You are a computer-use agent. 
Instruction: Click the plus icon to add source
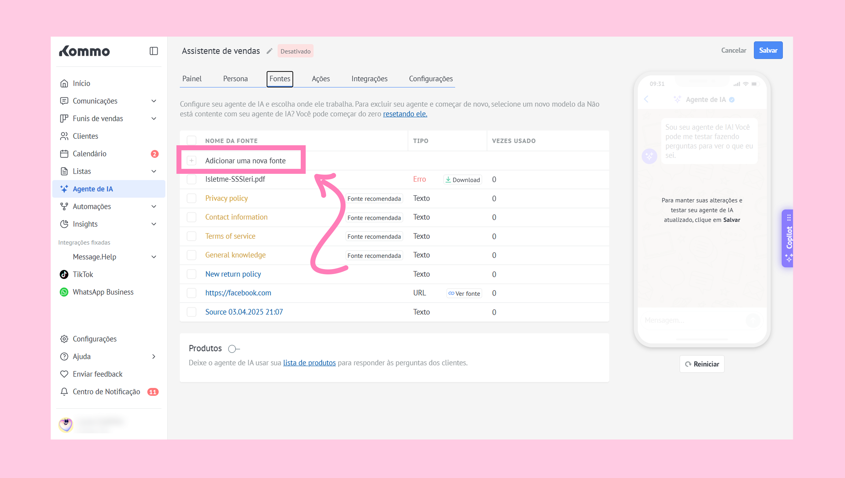coord(192,160)
